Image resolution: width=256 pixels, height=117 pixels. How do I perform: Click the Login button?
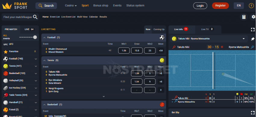pos(200,6)
